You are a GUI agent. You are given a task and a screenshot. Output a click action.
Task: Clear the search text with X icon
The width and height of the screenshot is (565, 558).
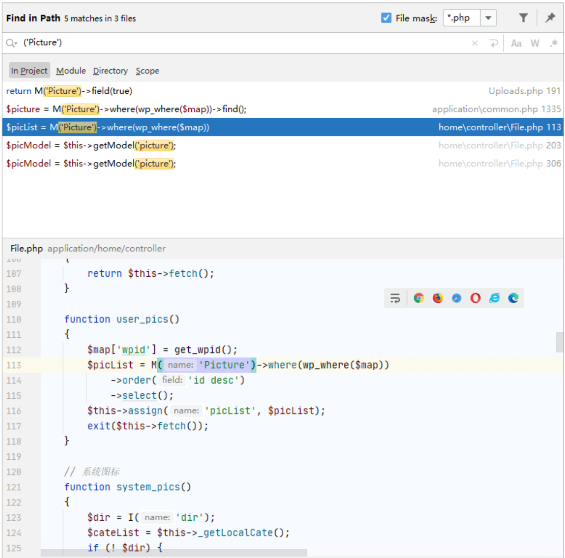coord(475,43)
